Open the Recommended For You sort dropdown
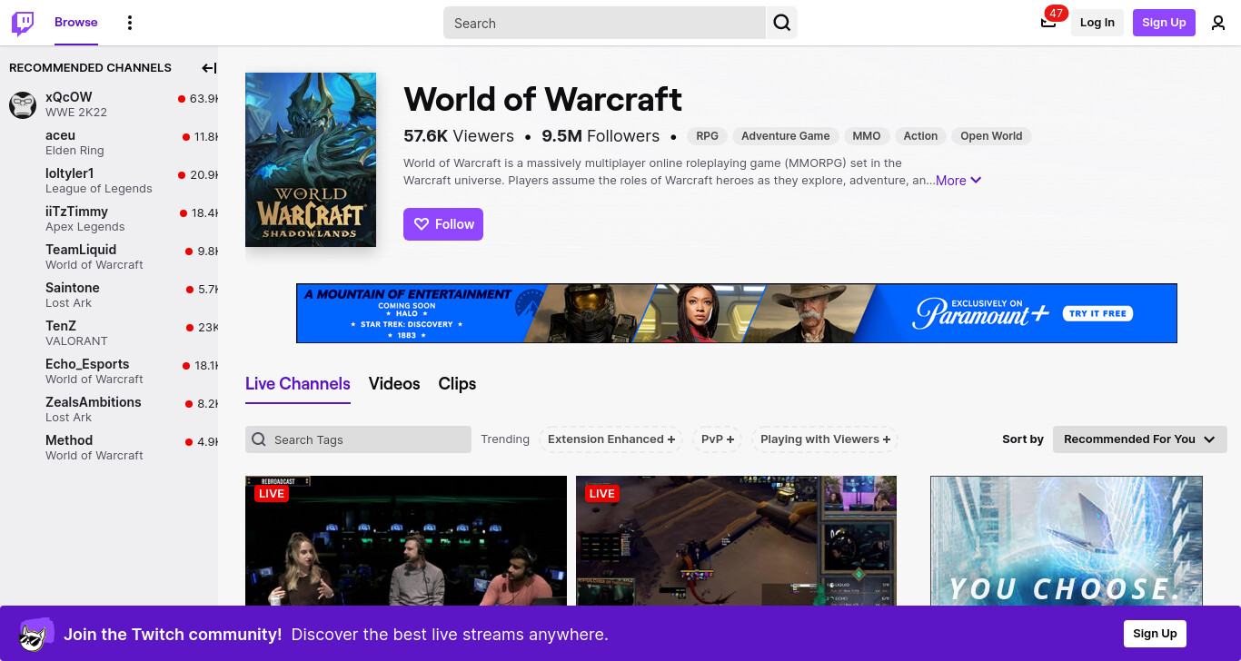This screenshot has width=1241, height=661. coord(1140,439)
